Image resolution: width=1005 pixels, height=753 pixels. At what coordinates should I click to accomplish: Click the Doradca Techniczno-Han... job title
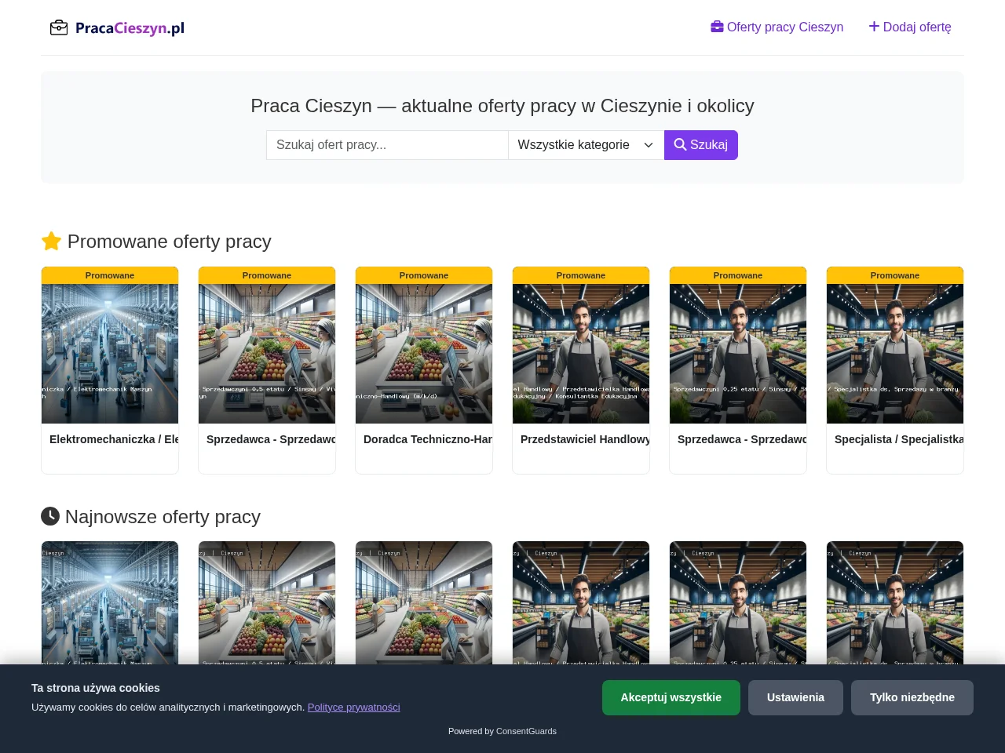pos(428,439)
